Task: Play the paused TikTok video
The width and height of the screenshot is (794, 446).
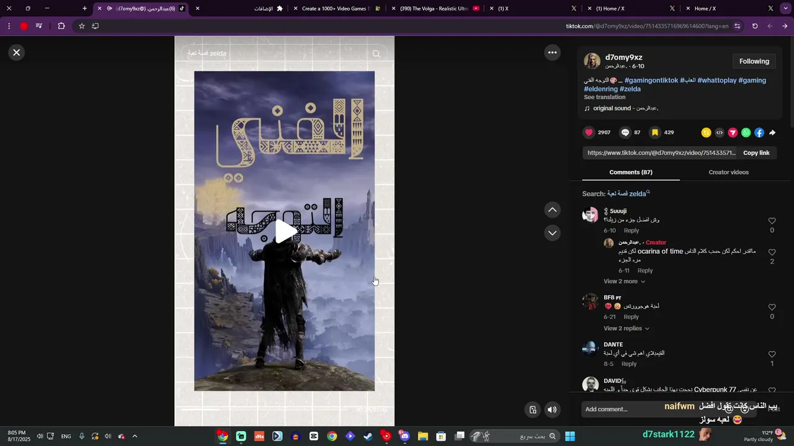Action: 285,231
